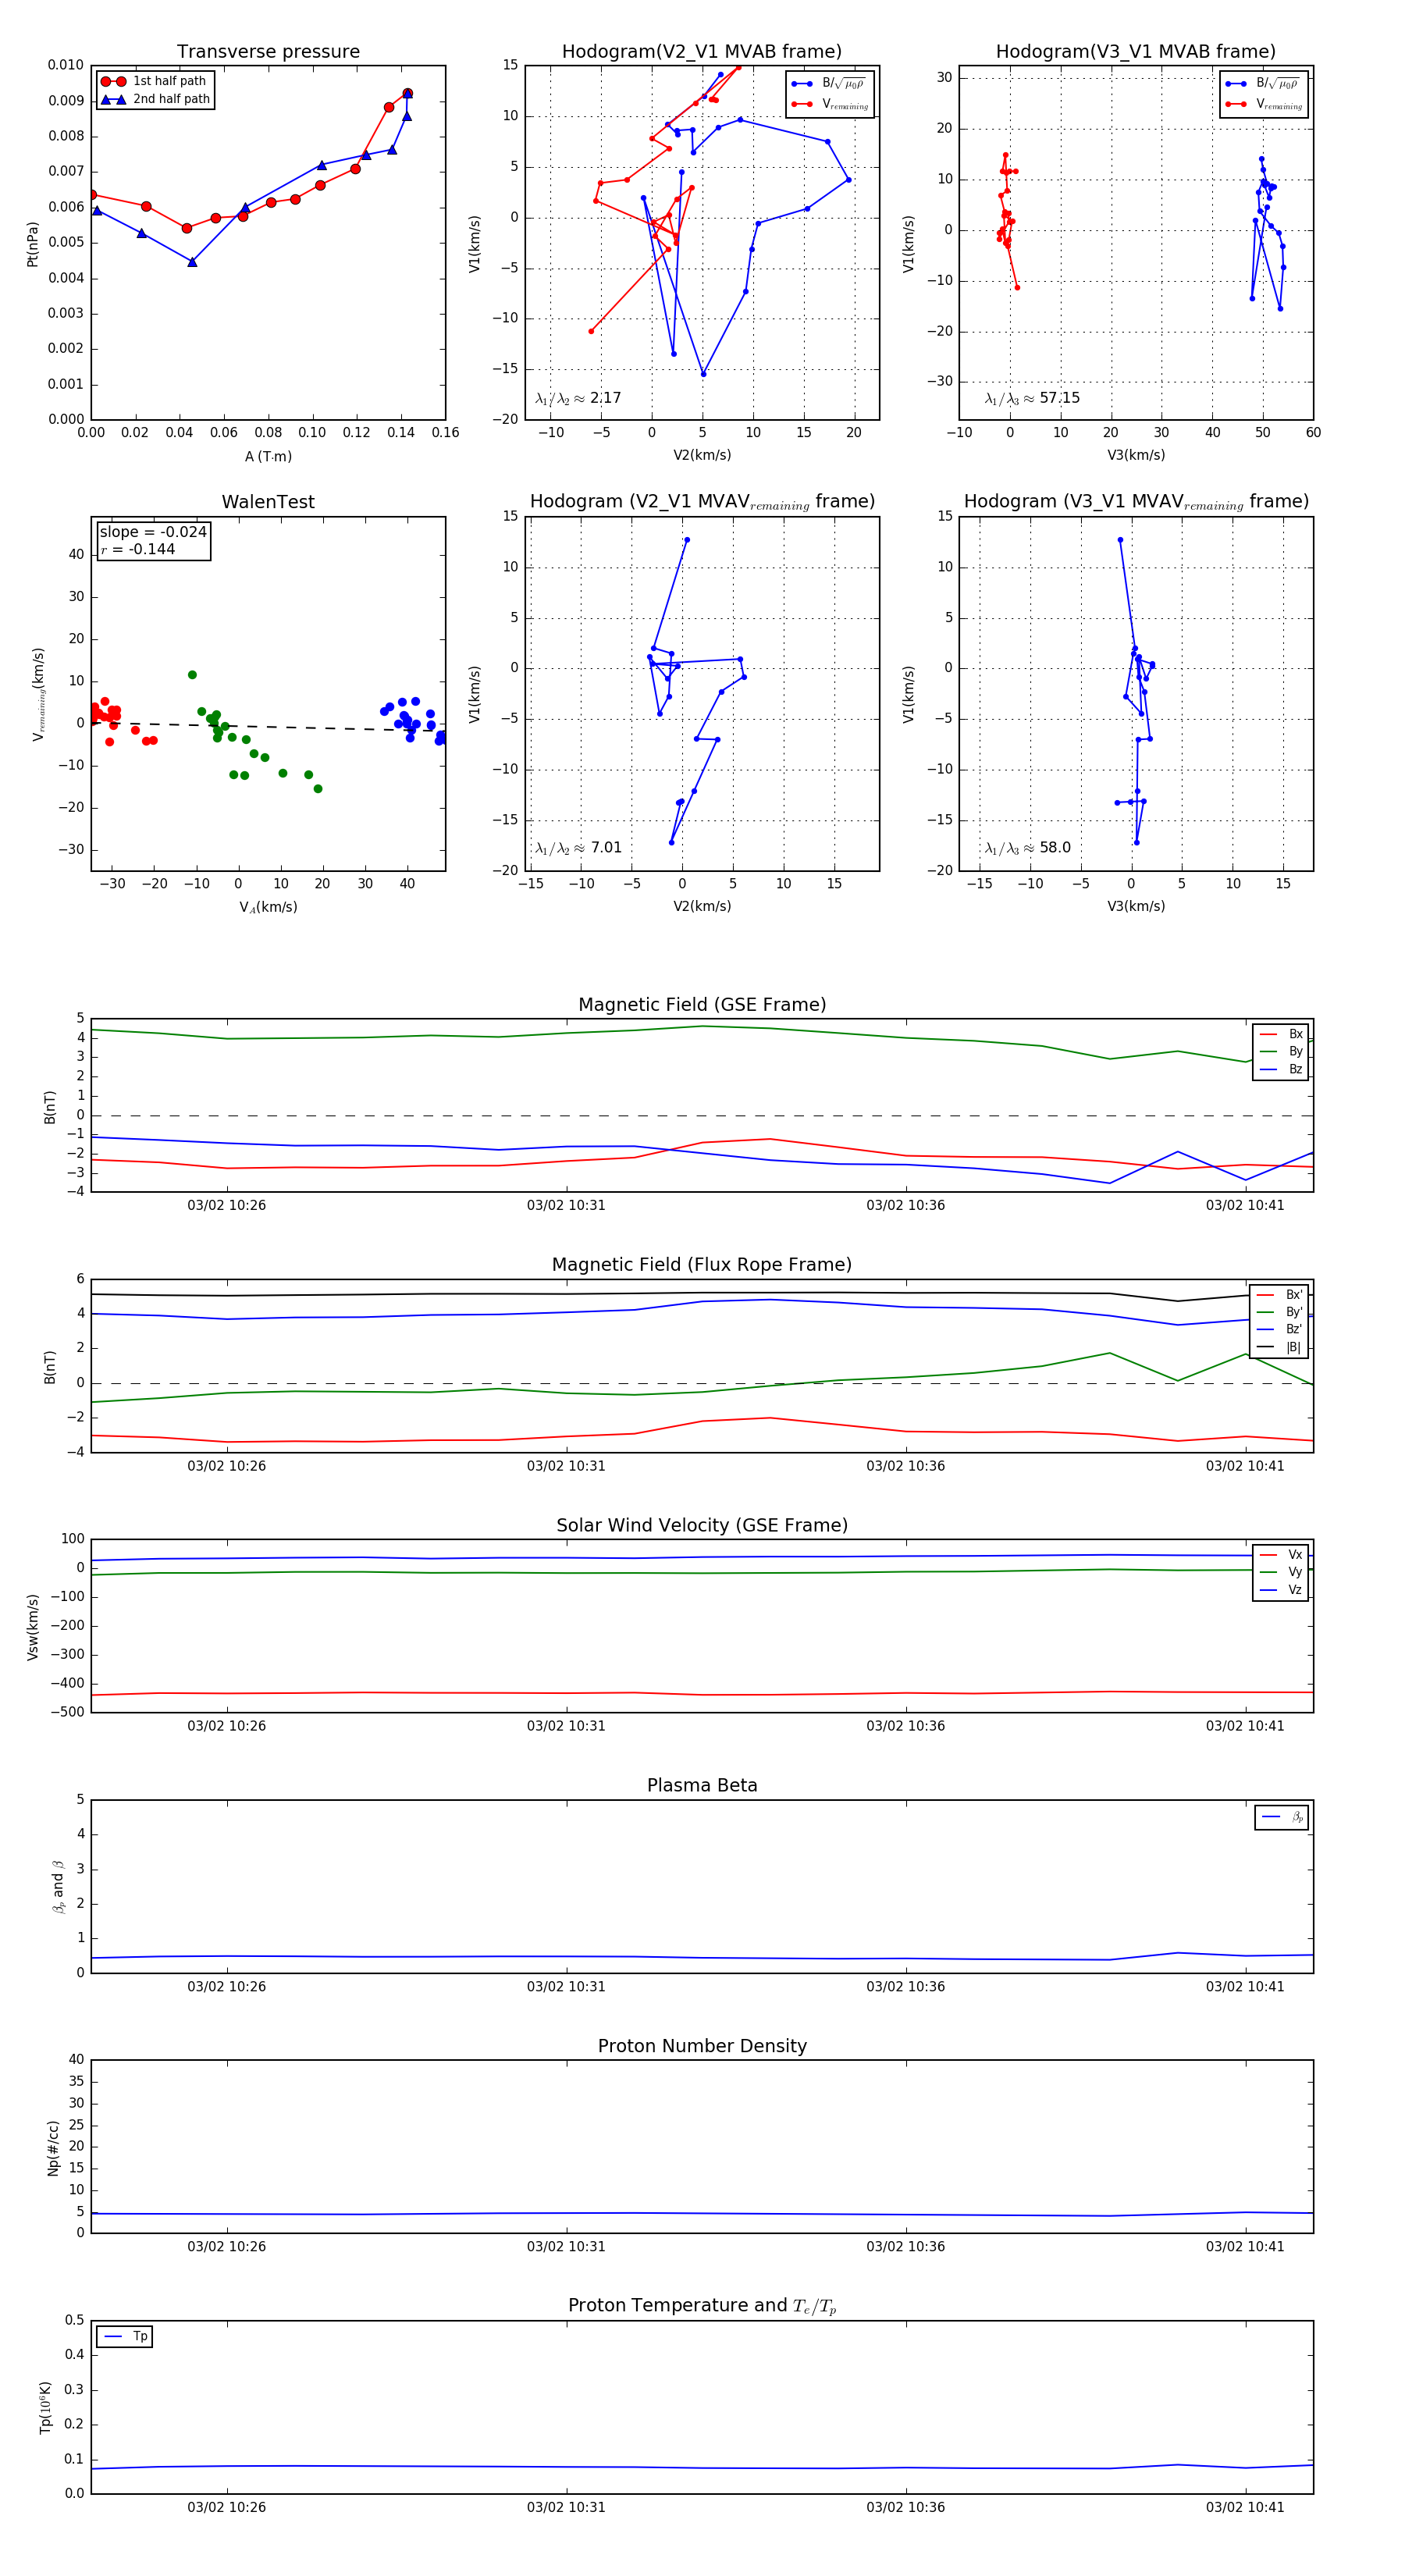Select the "Vz" legend entry
This screenshot has height=2576, width=1405.
(1281, 1590)
